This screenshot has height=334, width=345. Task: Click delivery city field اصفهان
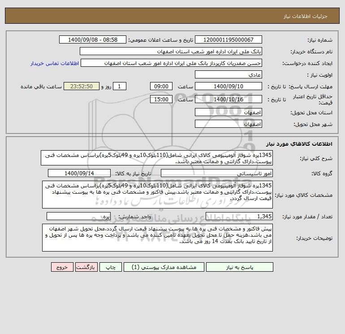[229, 124]
